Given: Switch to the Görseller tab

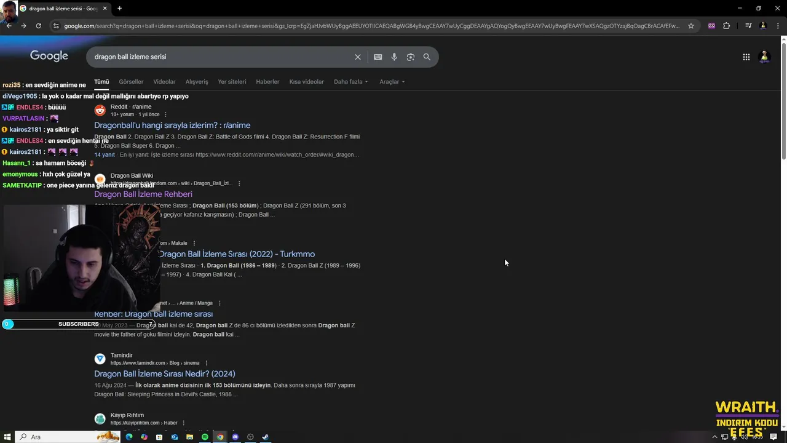Looking at the screenshot, I should [131, 81].
